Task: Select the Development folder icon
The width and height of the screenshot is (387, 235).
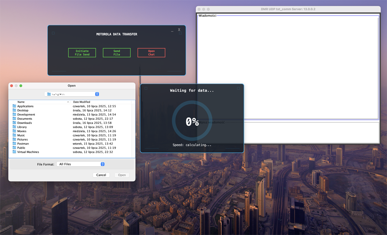Action: coord(14,114)
